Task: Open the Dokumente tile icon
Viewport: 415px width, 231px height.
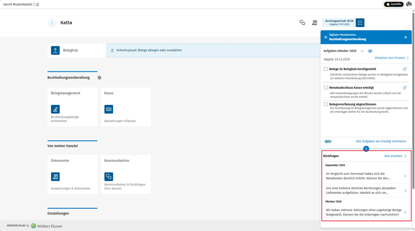Action: (x=55, y=176)
